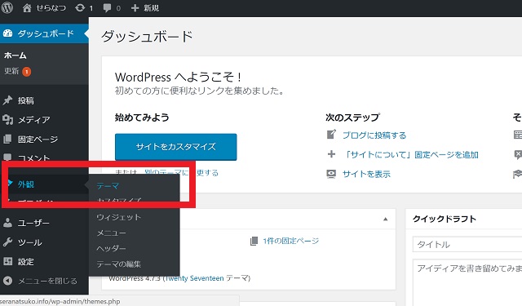Click the Quick Draft タイトル input field
Viewport: 522px width, 306px height.
click(x=467, y=245)
